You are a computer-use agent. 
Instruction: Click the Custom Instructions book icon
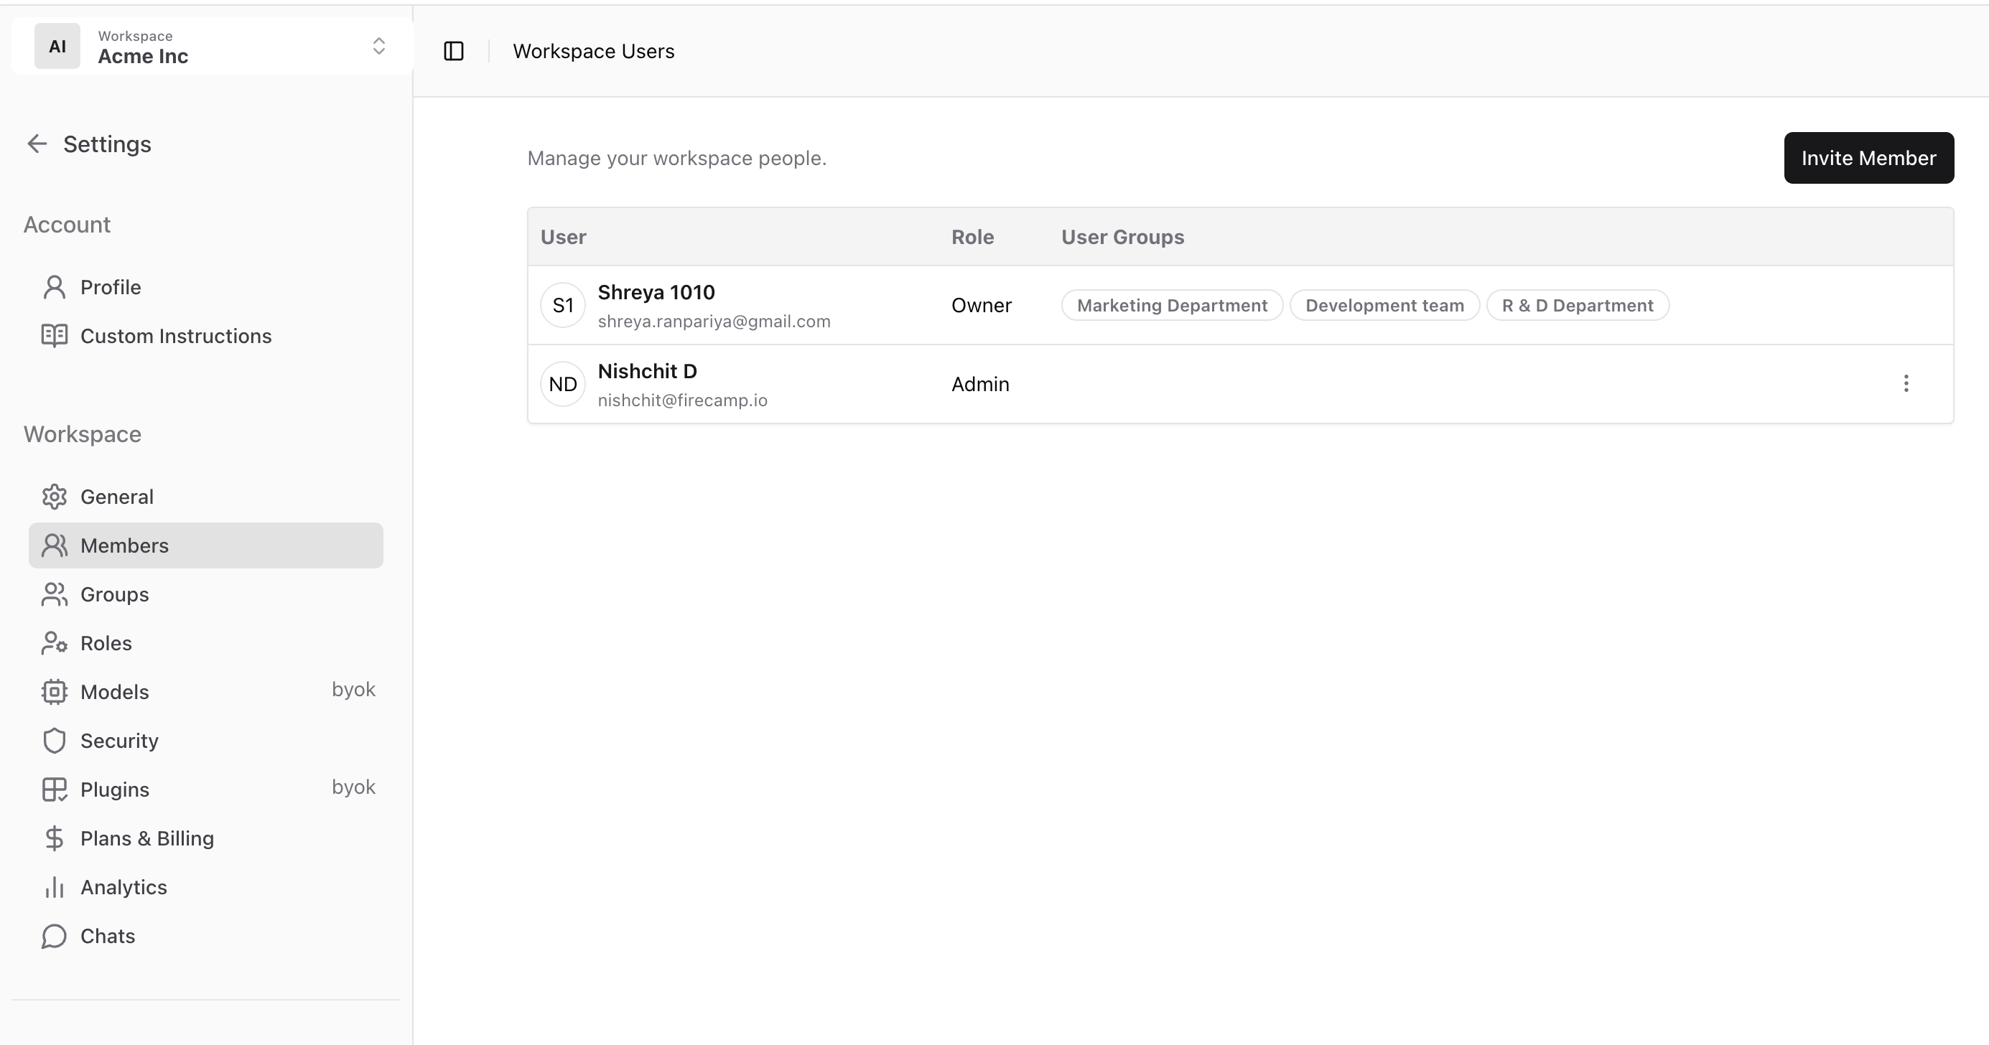coord(54,336)
